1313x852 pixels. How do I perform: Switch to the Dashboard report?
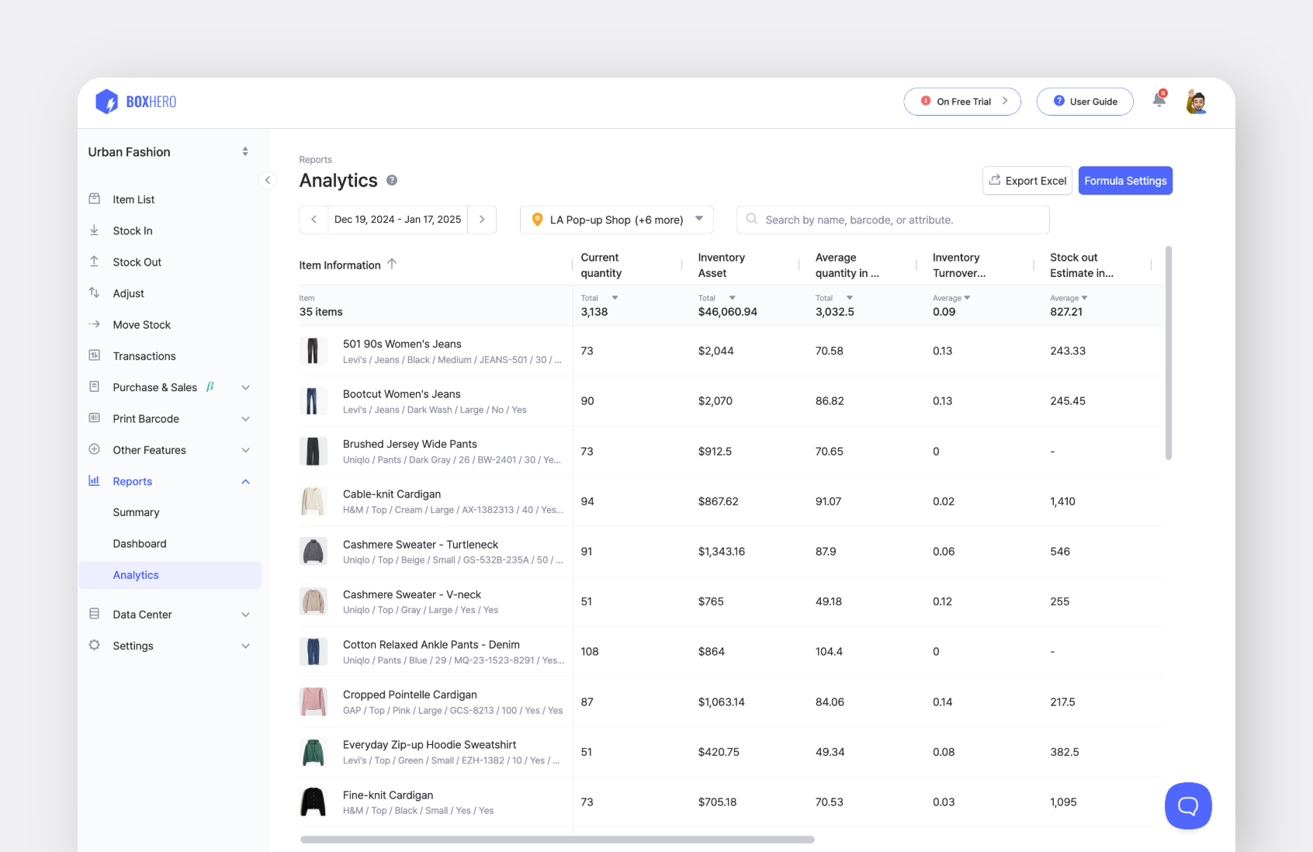pos(140,543)
